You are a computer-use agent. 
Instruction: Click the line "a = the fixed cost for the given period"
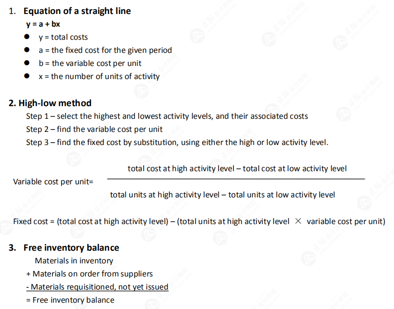click(105, 50)
